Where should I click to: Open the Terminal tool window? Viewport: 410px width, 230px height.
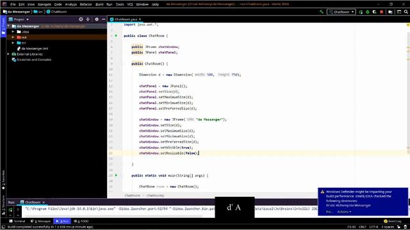pos(17,221)
